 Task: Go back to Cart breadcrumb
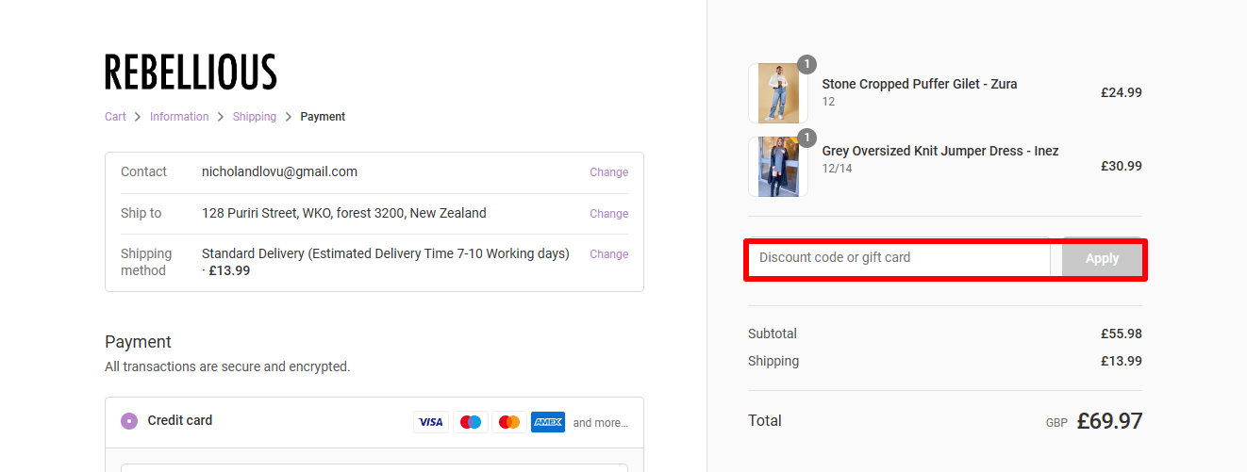tap(115, 117)
